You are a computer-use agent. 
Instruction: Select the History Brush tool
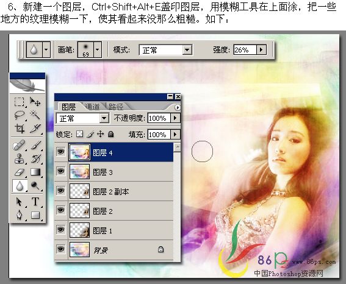click(35, 158)
